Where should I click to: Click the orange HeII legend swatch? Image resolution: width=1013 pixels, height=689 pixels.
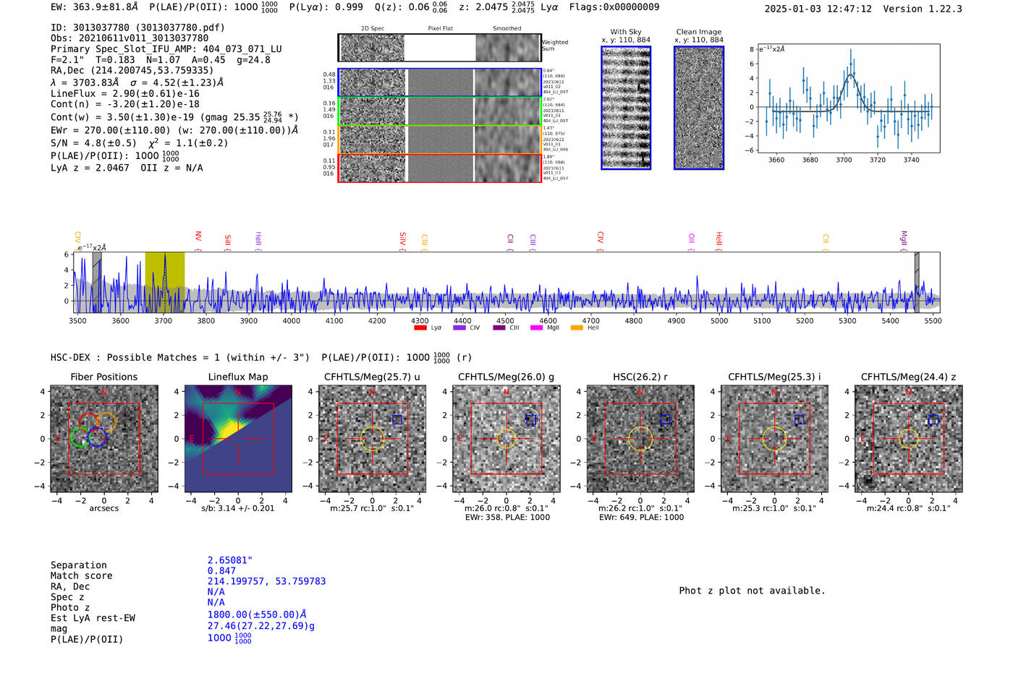pyautogui.click(x=577, y=328)
